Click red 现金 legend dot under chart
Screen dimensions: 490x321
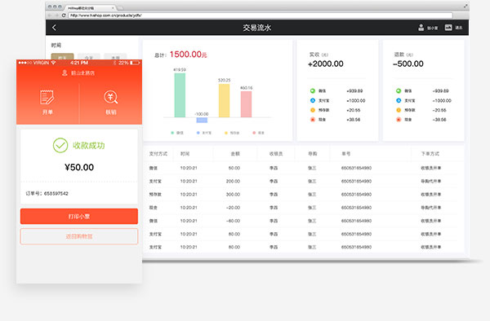click(x=254, y=133)
